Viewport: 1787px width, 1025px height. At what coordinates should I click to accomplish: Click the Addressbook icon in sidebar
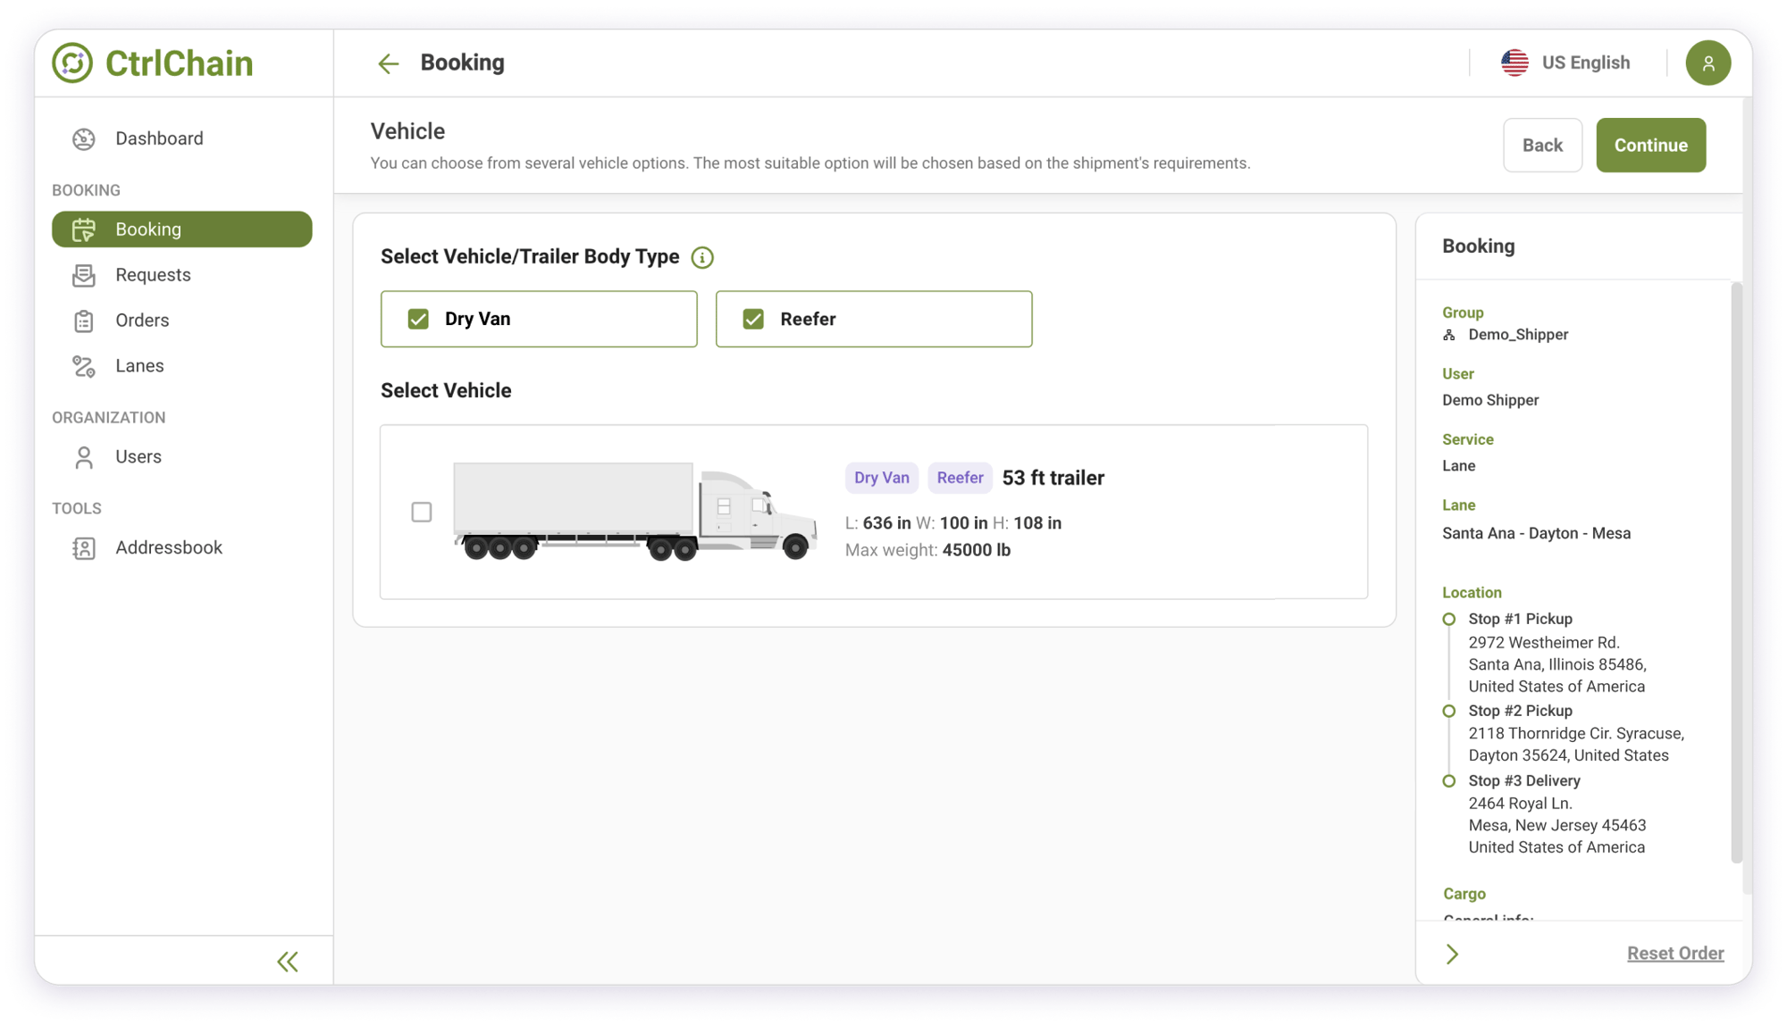tap(84, 548)
